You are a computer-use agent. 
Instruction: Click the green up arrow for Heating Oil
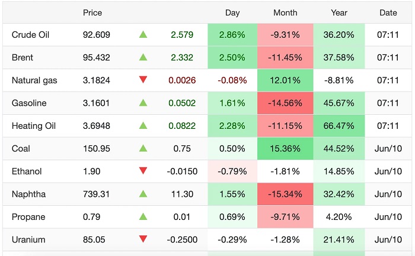point(143,125)
